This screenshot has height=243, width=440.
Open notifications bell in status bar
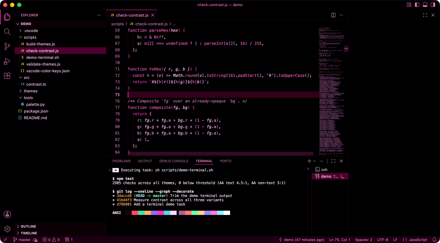coord(435,240)
